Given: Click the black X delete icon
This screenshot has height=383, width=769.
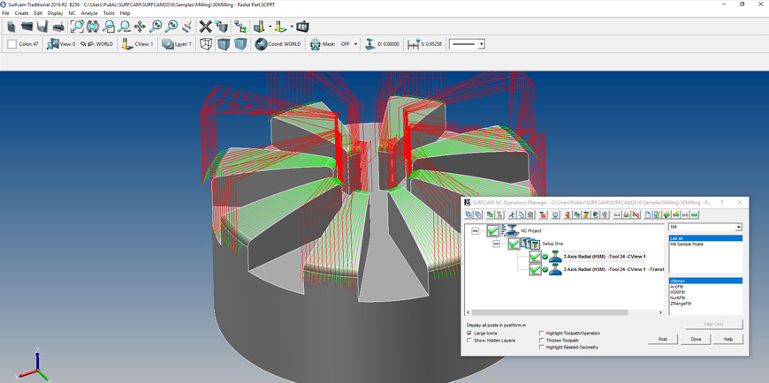Looking at the screenshot, I should pos(205,26).
